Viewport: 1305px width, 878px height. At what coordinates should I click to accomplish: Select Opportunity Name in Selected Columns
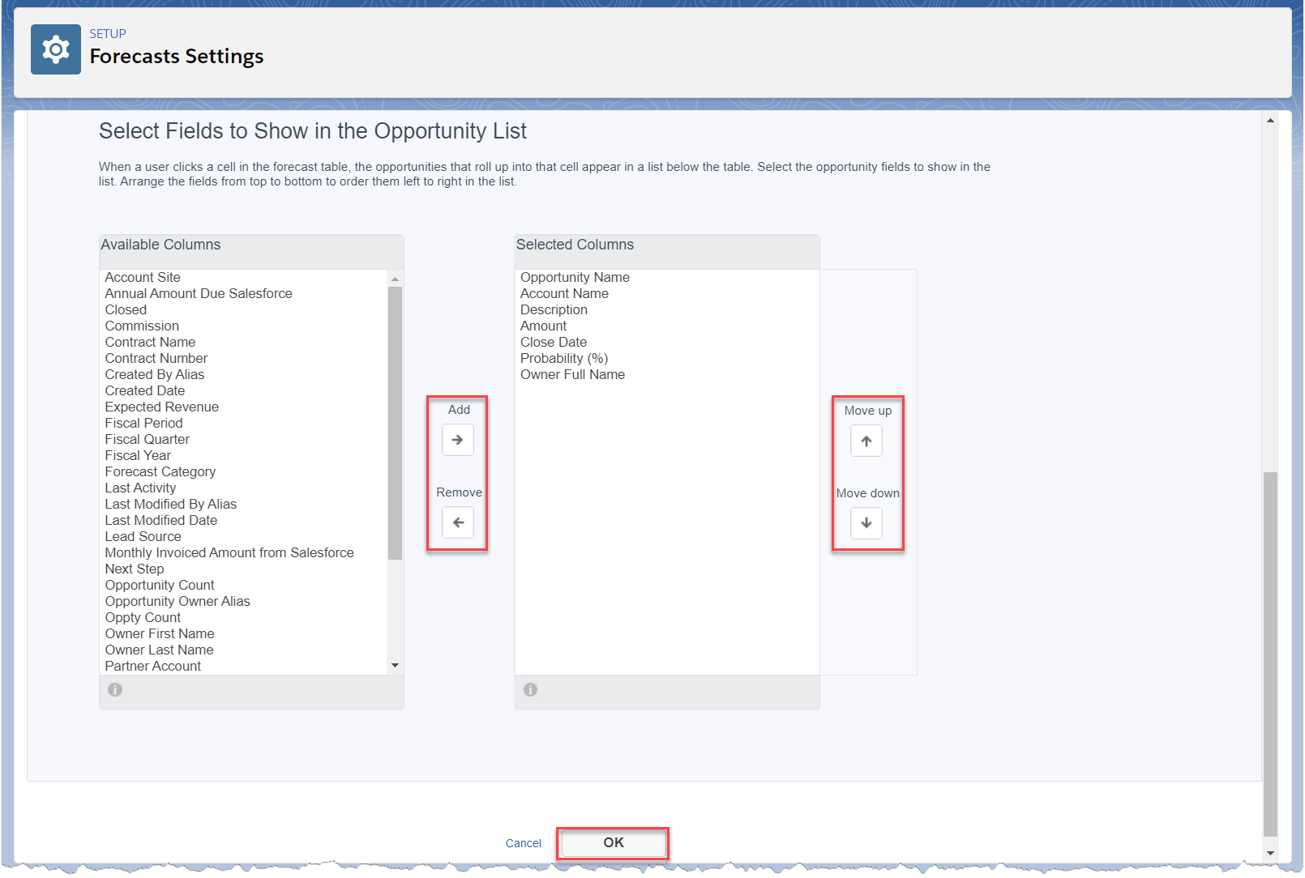click(x=575, y=277)
